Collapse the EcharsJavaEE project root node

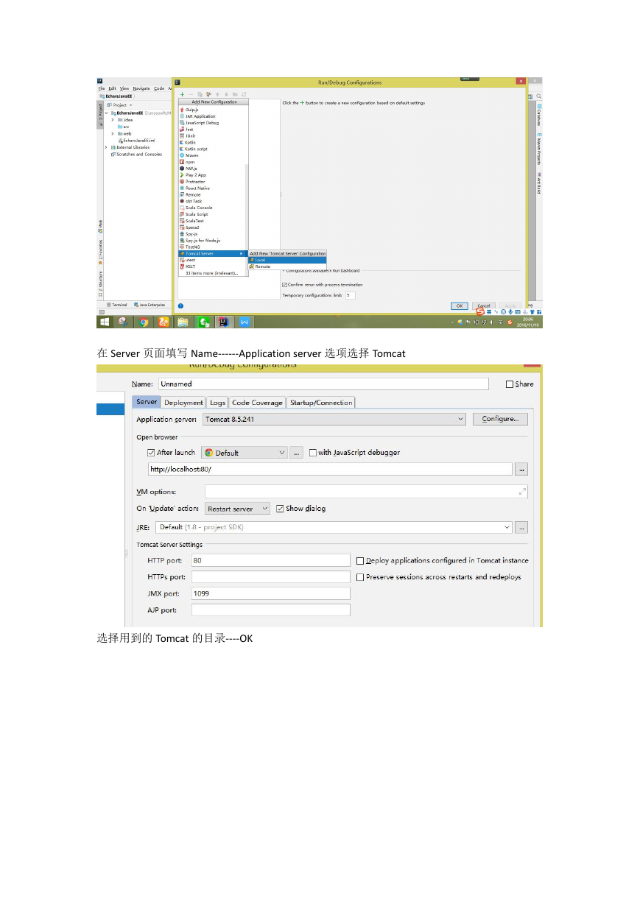tap(105, 113)
